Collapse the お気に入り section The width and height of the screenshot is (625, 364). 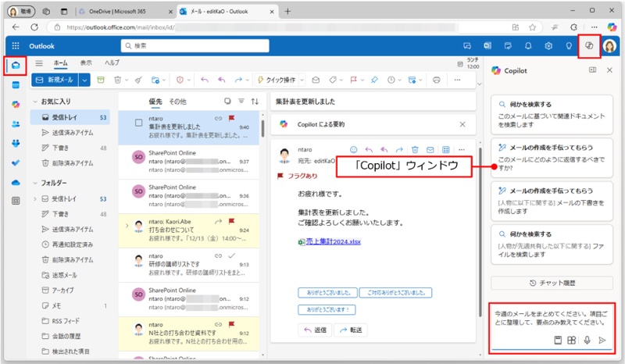tap(35, 102)
